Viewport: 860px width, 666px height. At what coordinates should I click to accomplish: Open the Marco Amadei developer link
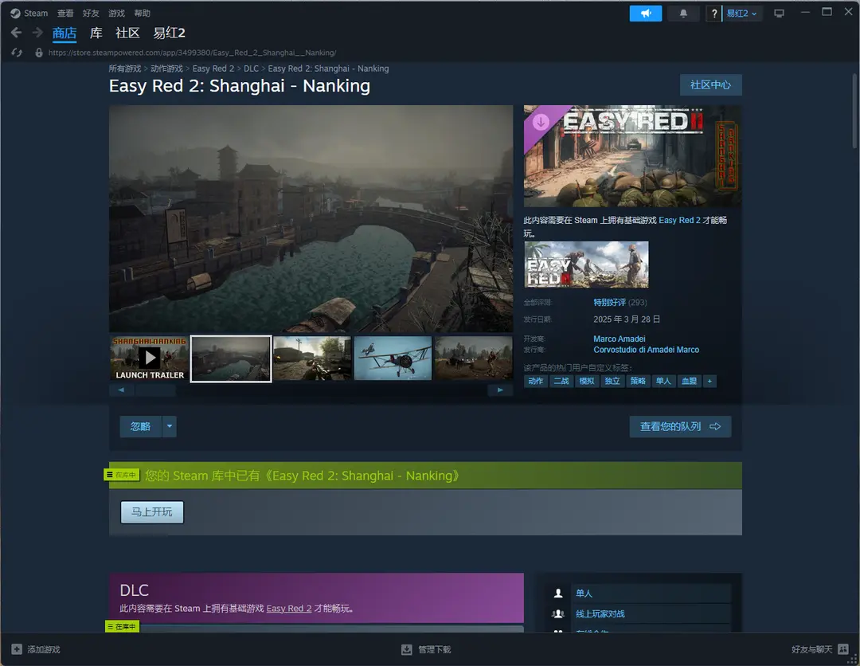coord(620,339)
